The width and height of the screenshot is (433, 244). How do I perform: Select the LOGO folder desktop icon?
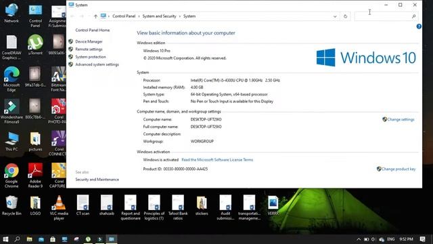pyautogui.click(x=35, y=206)
